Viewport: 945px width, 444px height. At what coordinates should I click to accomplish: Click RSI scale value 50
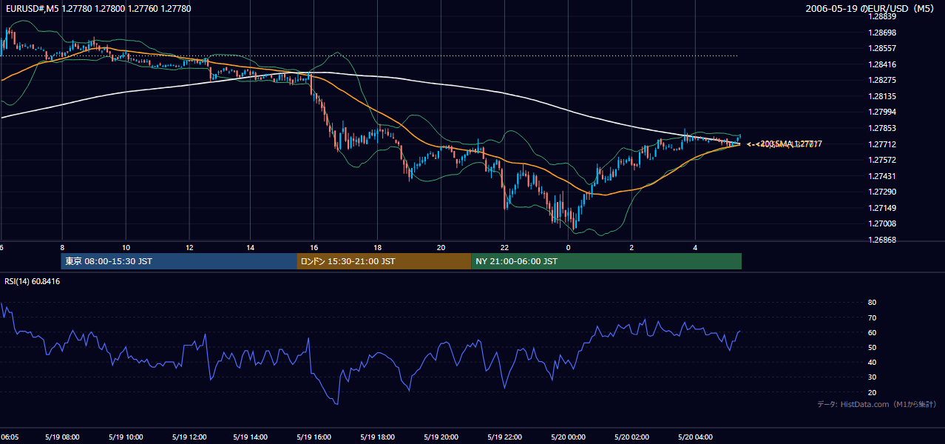coord(872,347)
